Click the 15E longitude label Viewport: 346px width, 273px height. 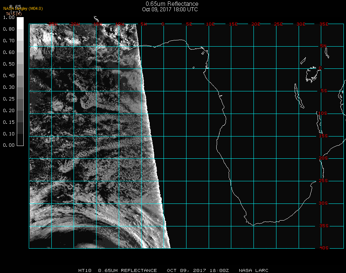[x=233, y=24]
